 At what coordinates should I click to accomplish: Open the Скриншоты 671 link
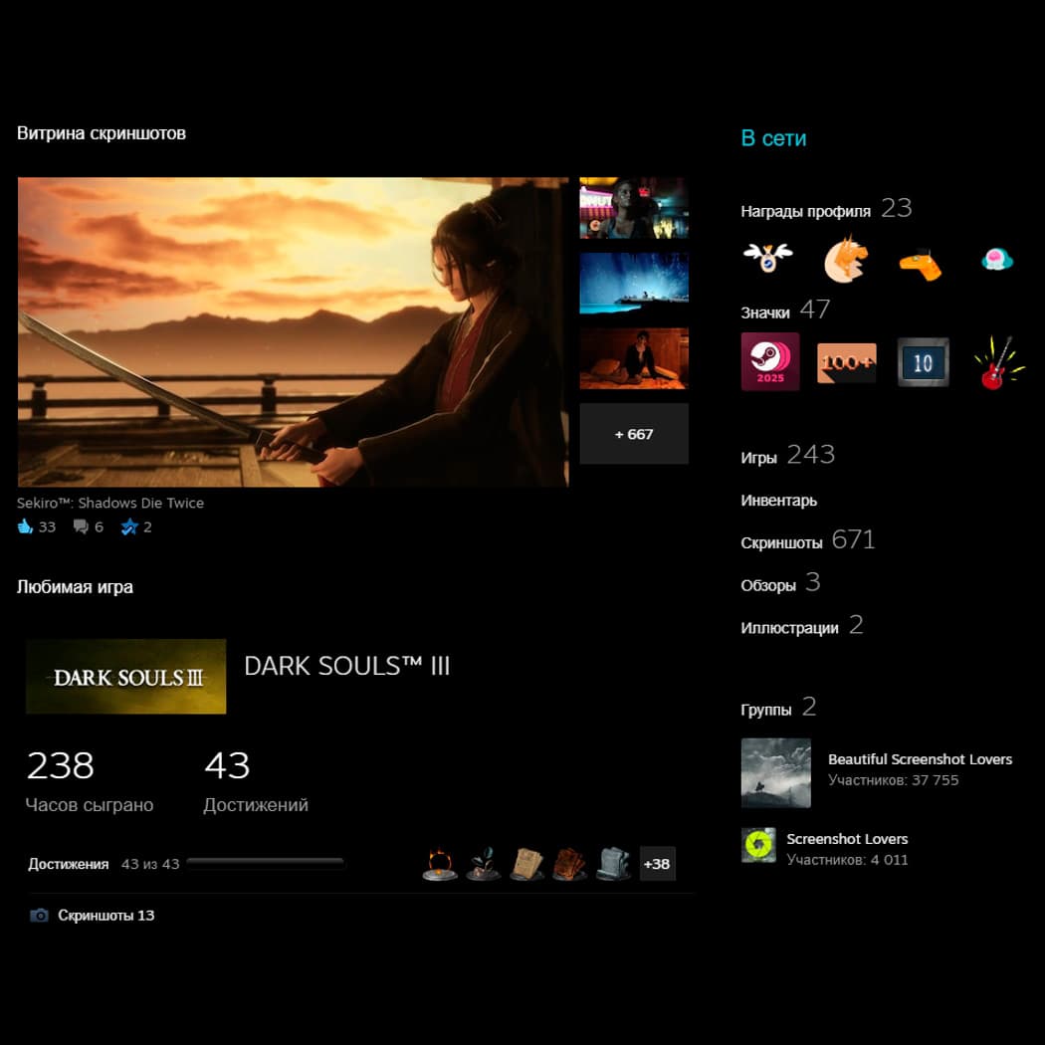(x=781, y=542)
